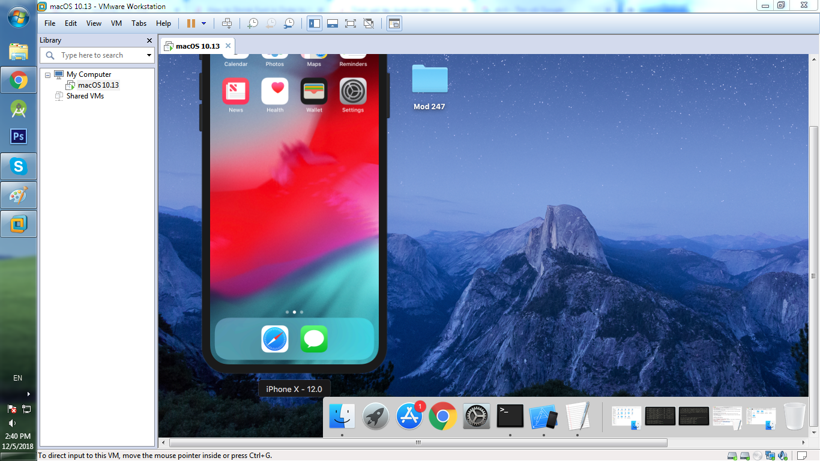
Task: Open the File menu
Action: coord(50,23)
